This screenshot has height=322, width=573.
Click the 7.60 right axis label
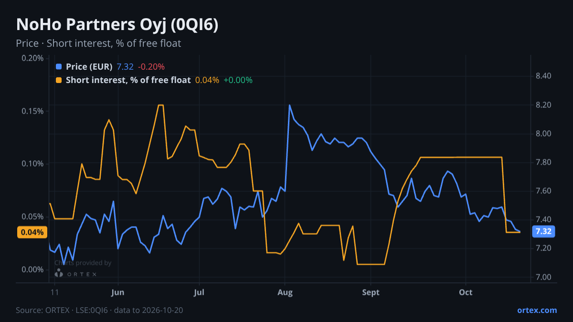click(x=544, y=191)
